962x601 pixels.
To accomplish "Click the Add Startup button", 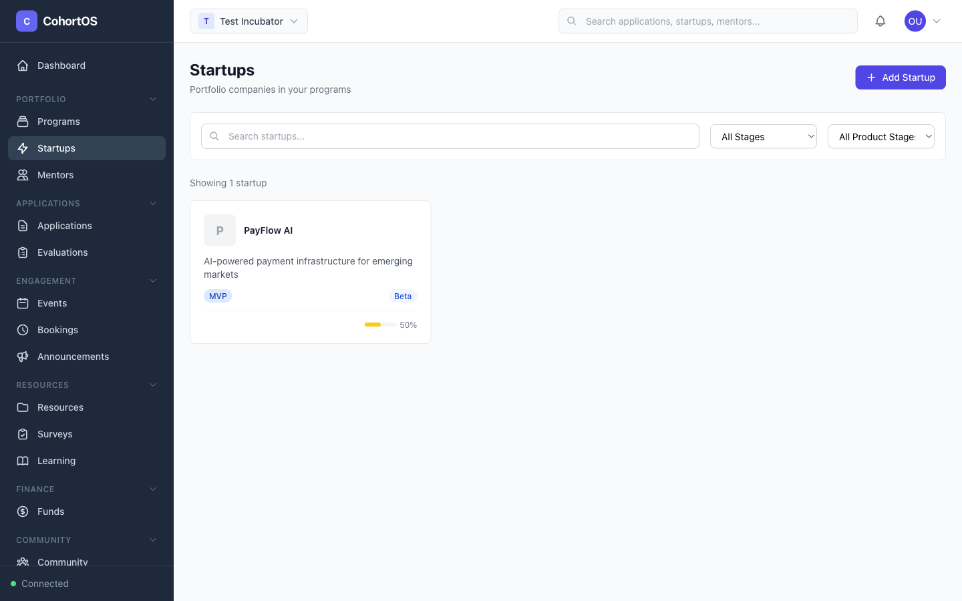I will tap(901, 77).
